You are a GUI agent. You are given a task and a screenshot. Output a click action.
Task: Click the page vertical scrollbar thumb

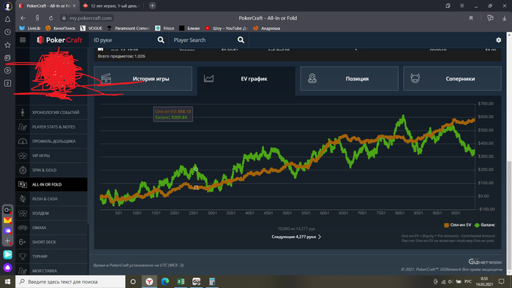point(509,215)
